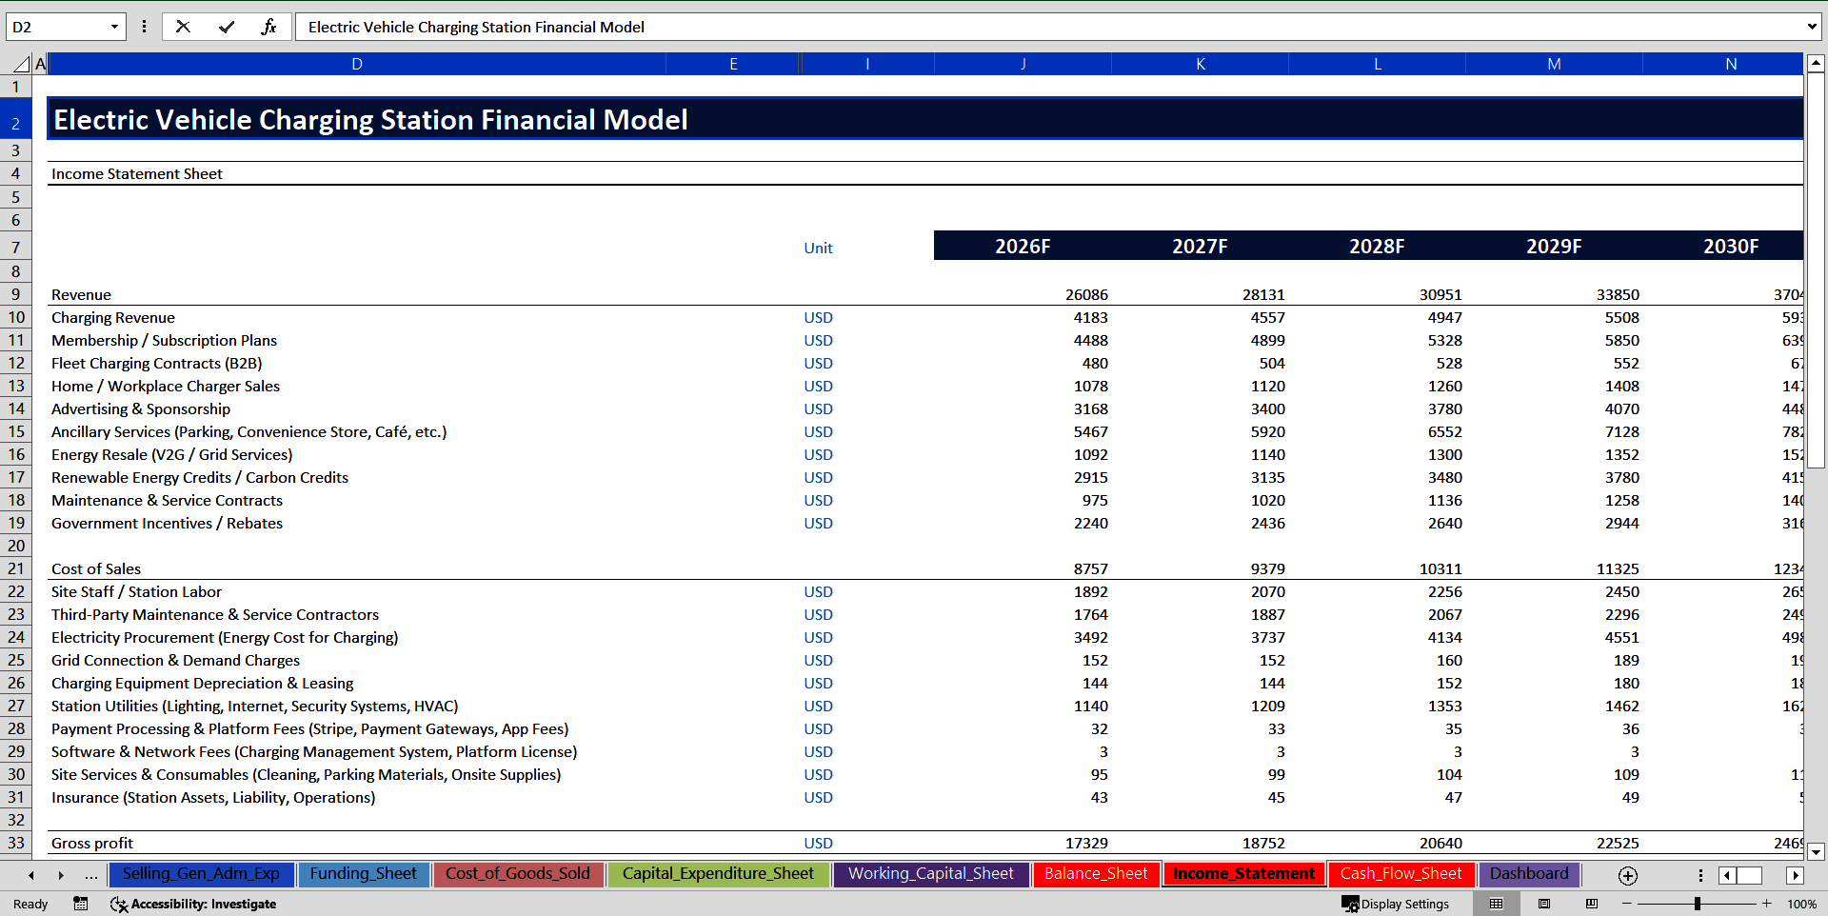1828x916 pixels.
Task: Add a new sheet
Action: pyautogui.click(x=1628, y=875)
